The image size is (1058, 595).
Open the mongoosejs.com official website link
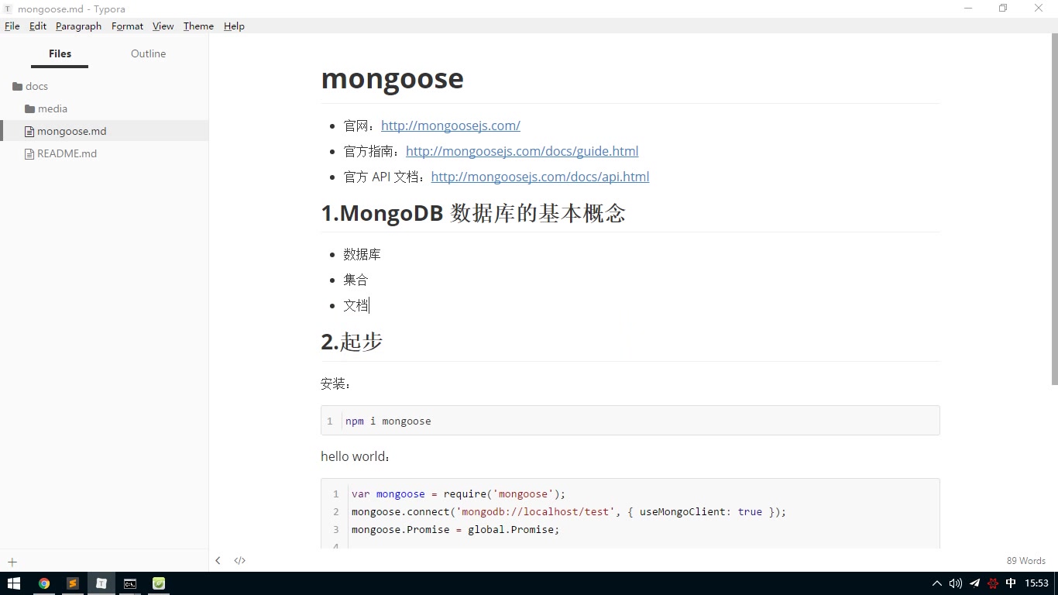click(451, 125)
